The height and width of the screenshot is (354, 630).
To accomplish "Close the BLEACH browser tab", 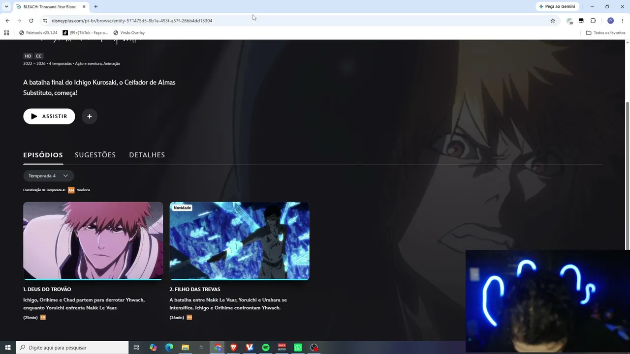I will click(83, 6).
